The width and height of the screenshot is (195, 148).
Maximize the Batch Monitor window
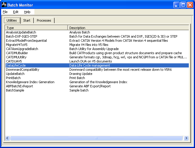183,5
